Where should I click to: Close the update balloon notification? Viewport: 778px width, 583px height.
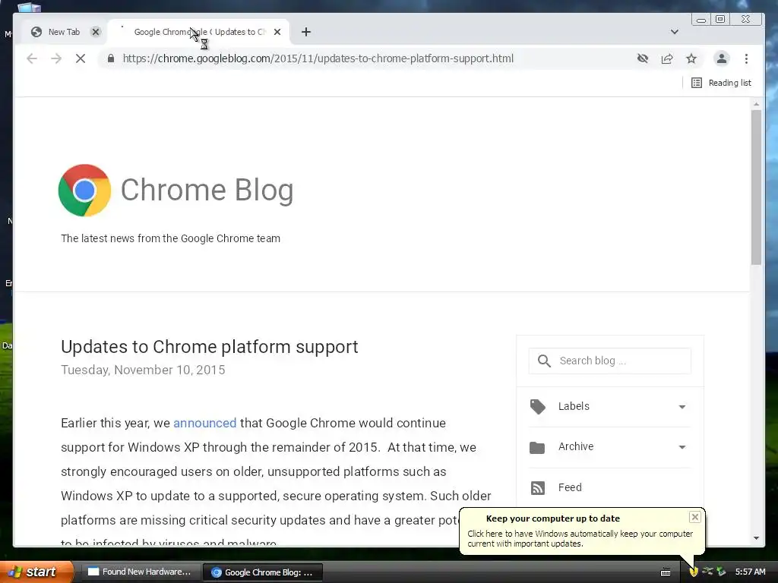pos(695,517)
